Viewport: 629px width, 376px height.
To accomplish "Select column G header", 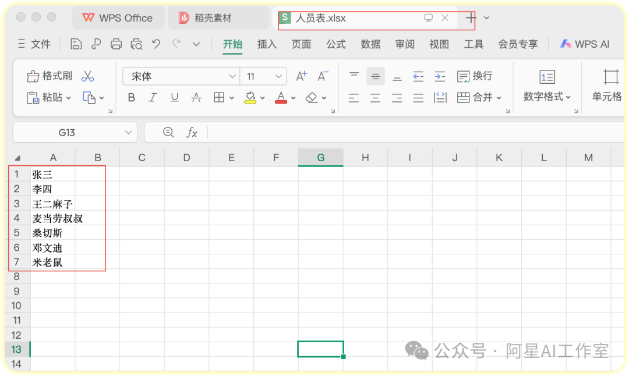I will pos(320,158).
